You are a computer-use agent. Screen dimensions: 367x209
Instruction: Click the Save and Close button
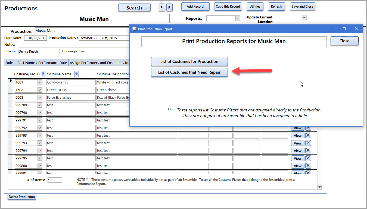coord(302,7)
